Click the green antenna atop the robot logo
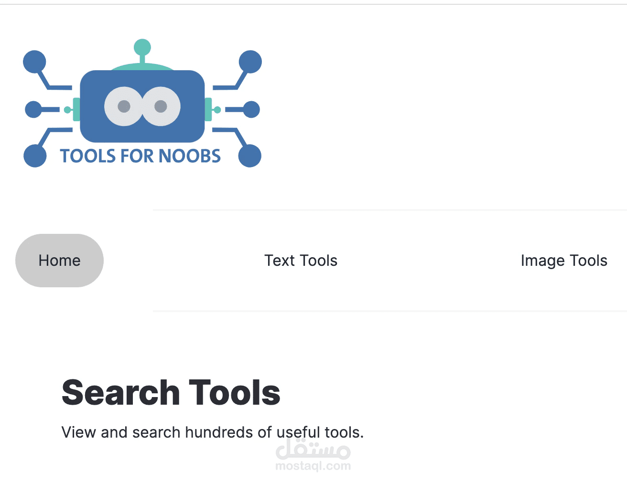 point(142,46)
